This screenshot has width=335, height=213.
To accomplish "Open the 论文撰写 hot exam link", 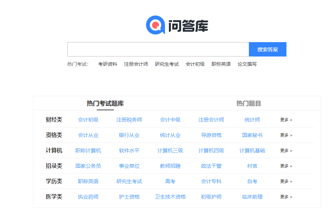I will pyautogui.click(x=247, y=64).
